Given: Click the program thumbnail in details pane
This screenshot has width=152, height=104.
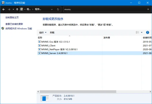Looking at the screenshot, I should point(45,98).
